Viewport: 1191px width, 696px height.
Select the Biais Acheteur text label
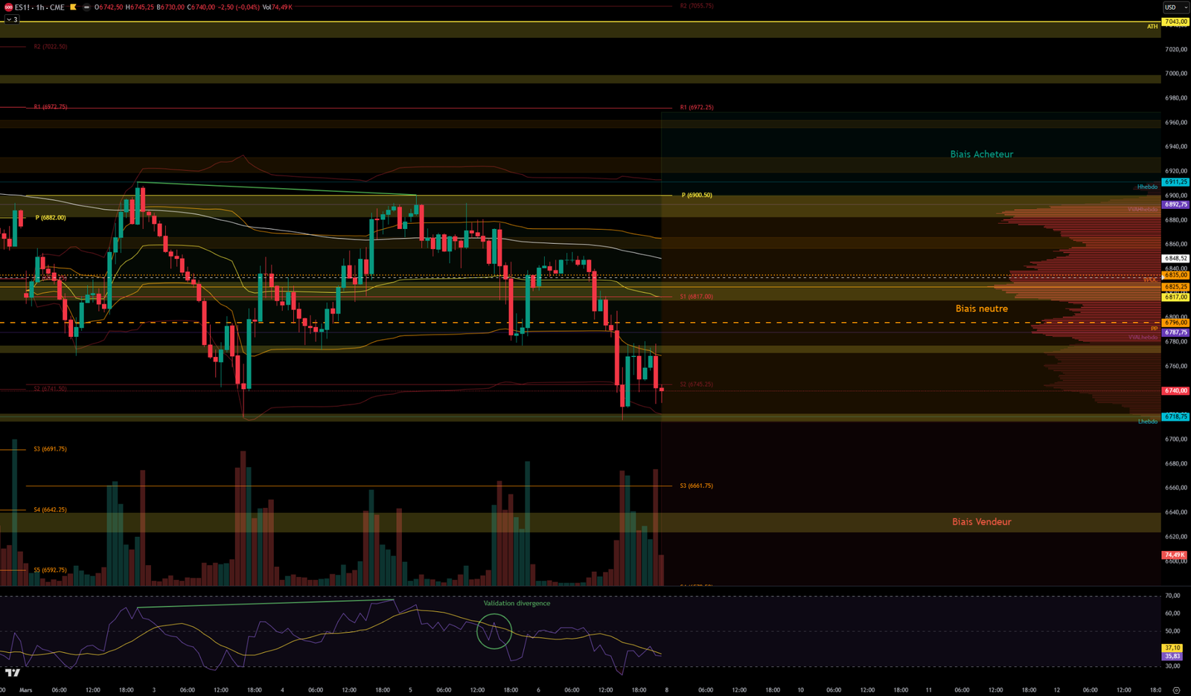[981, 155]
